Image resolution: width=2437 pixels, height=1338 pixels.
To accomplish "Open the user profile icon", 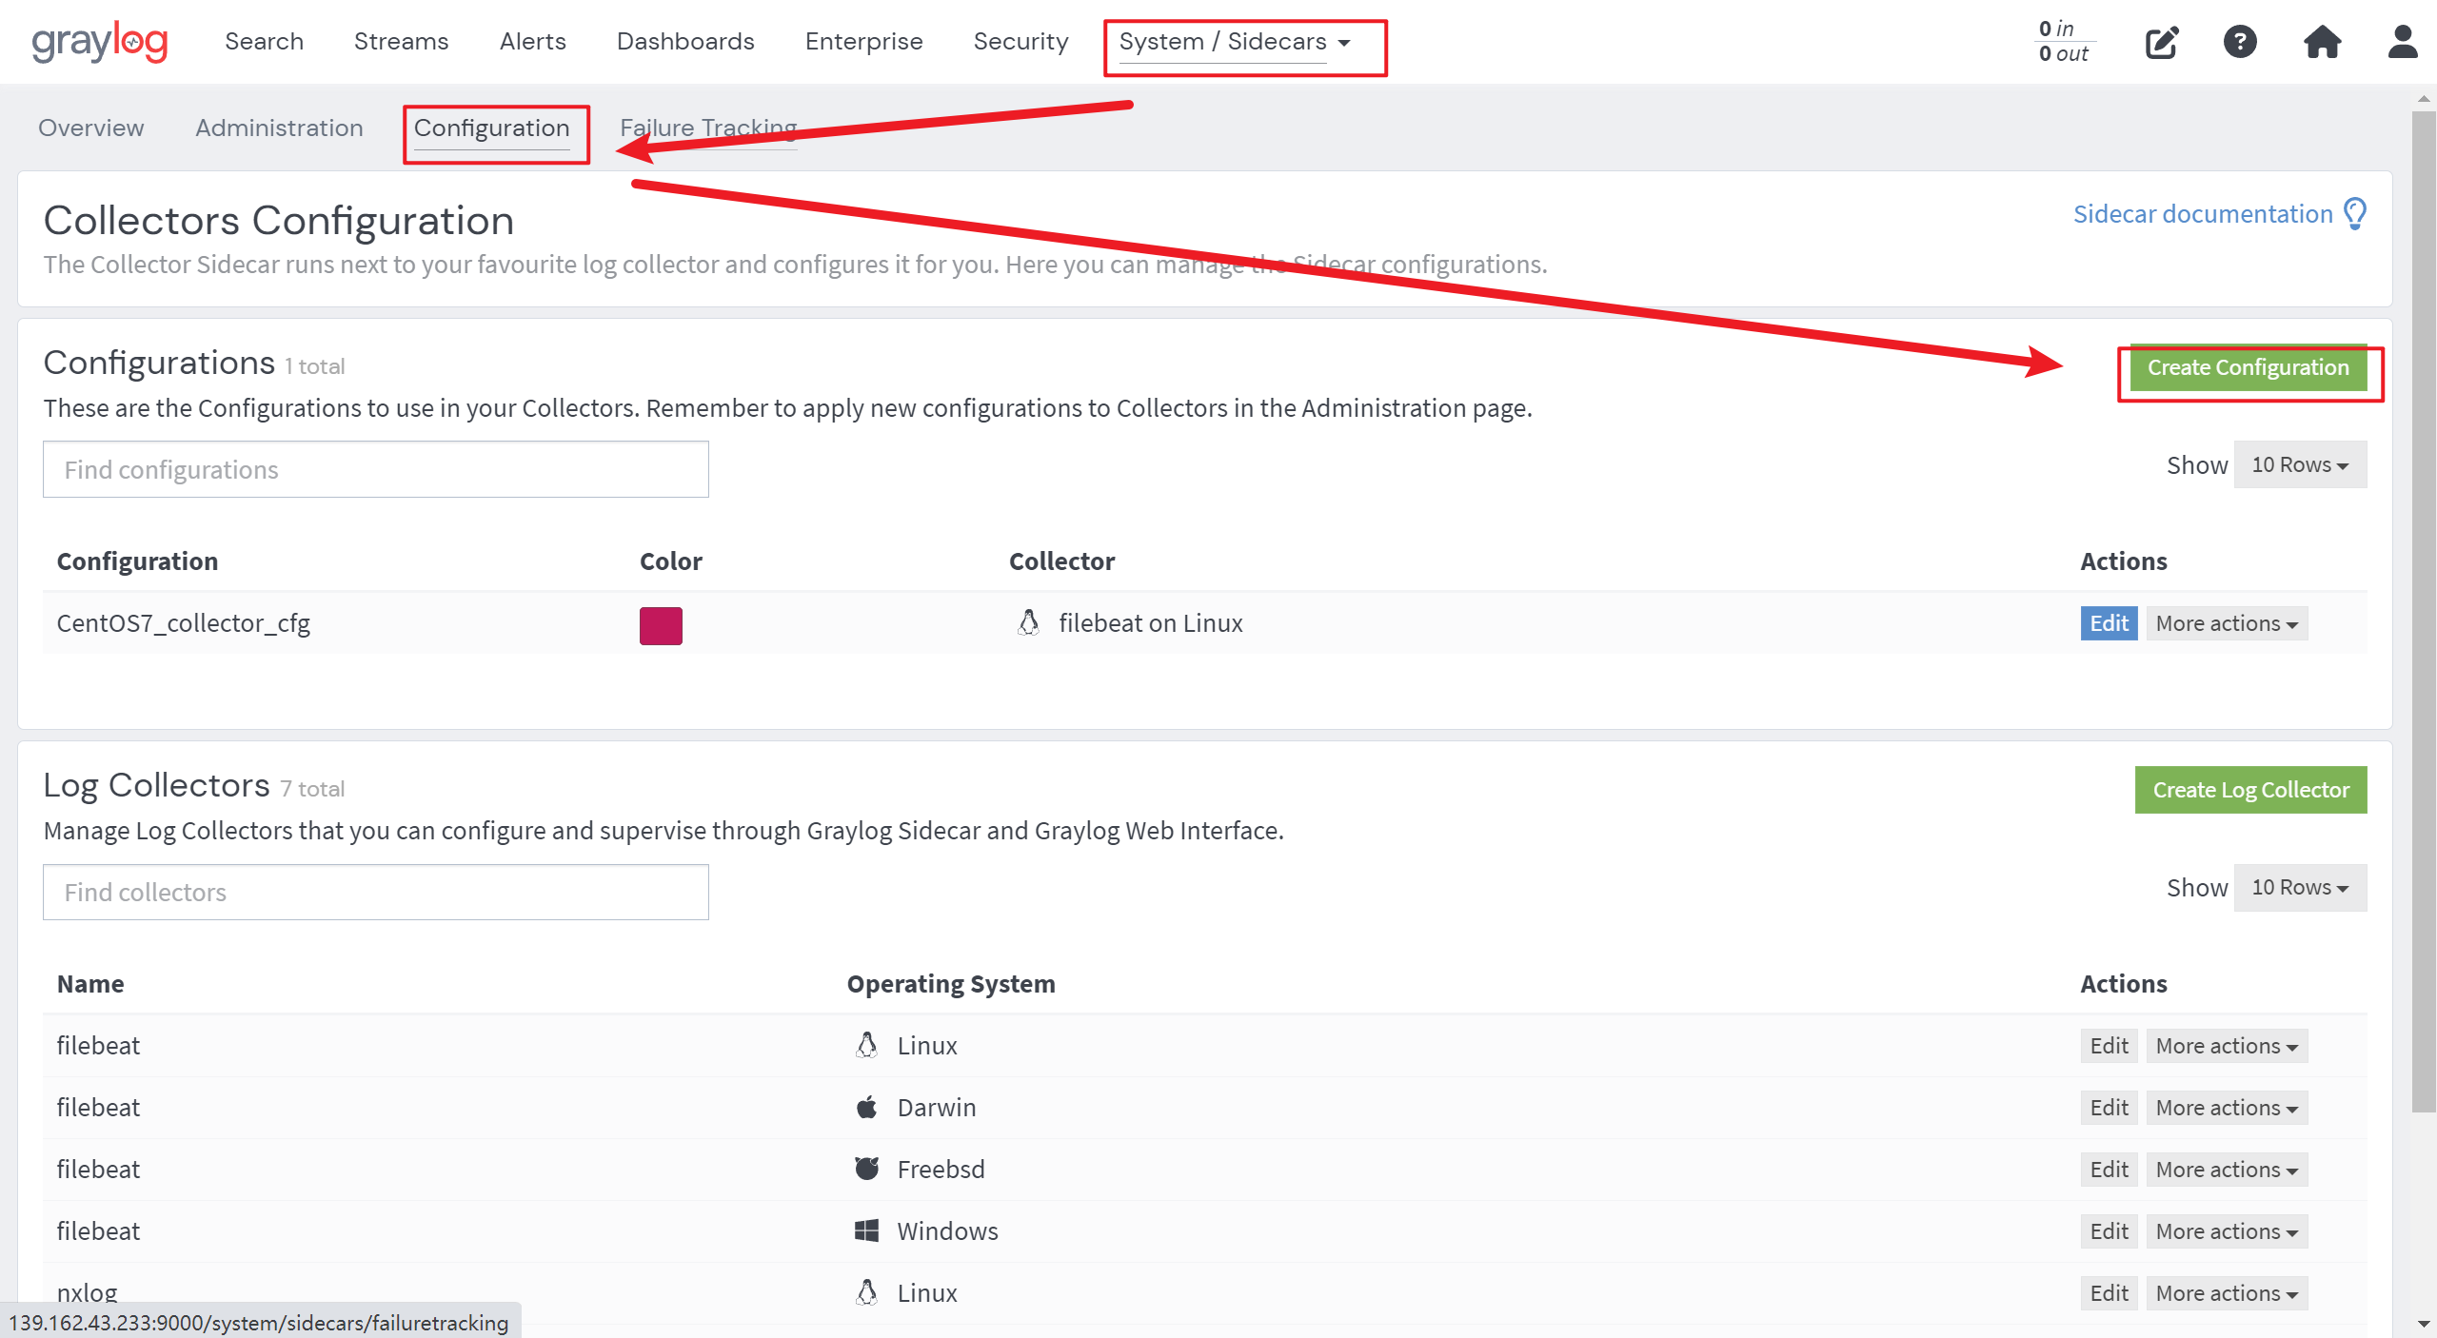I will 2402,42.
